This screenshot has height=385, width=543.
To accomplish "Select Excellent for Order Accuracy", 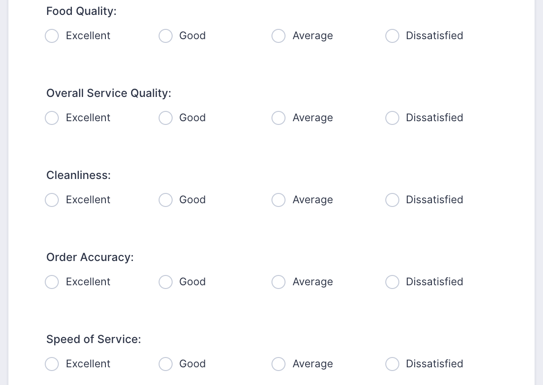I will pos(52,282).
